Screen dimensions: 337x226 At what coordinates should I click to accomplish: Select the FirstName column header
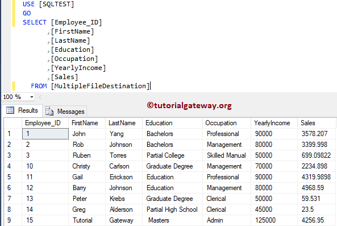87,123
